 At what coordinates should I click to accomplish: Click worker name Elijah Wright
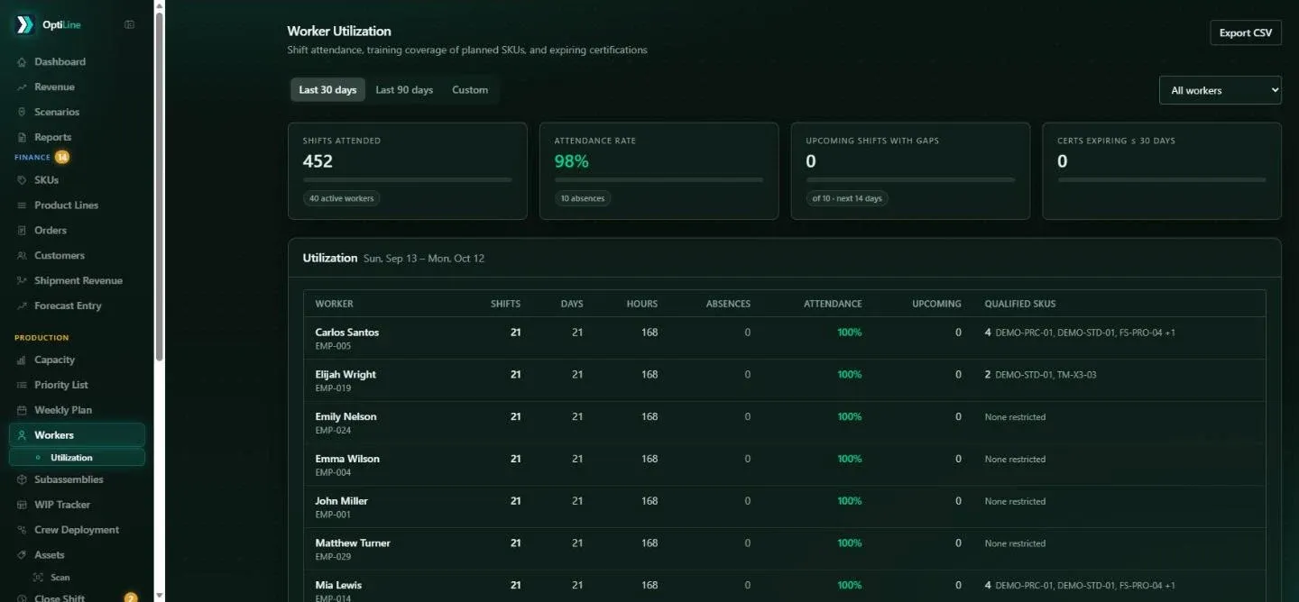(345, 375)
